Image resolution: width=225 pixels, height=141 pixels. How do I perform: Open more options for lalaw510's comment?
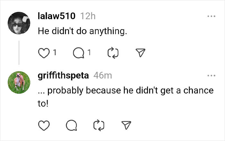(211, 16)
